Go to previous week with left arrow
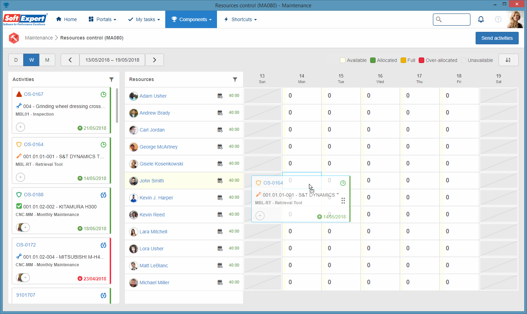 [70, 60]
